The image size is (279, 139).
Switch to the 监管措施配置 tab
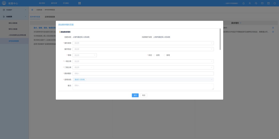[x=50, y=17]
